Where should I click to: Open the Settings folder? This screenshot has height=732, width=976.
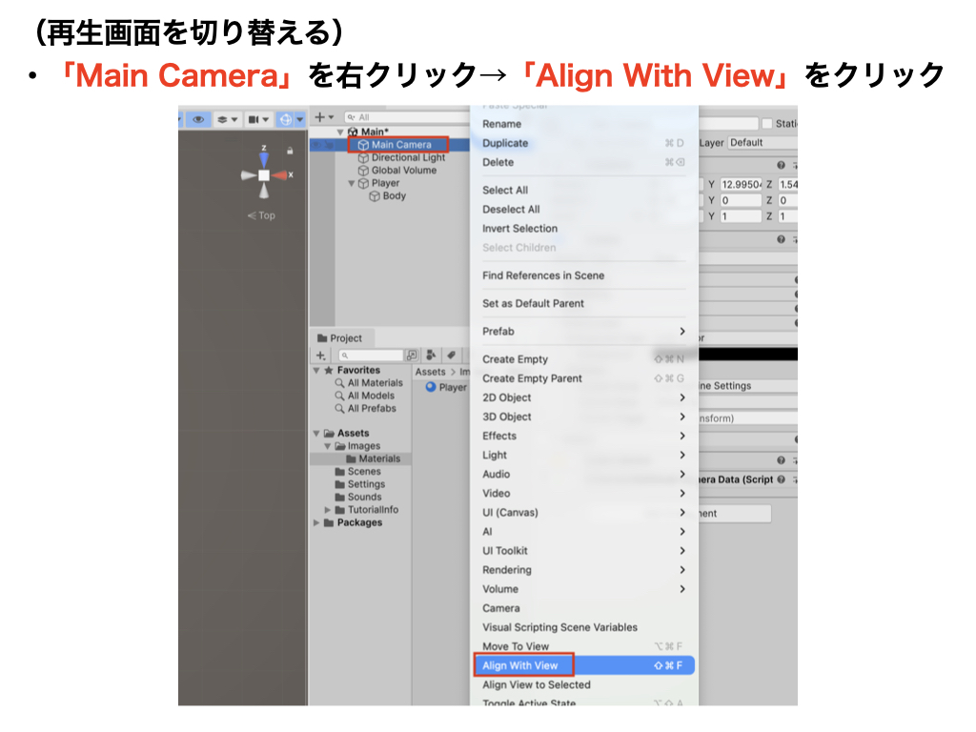(x=366, y=483)
